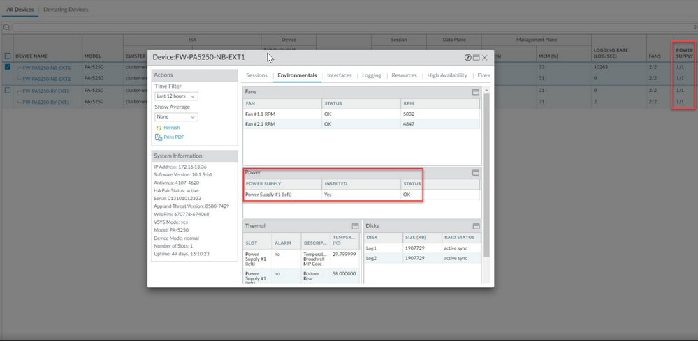
Task: Maximize the Disks panel
Action: coord(476,226)
